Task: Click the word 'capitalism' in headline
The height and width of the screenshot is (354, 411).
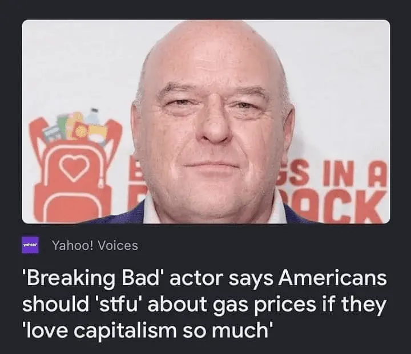Action: point(125,331)
